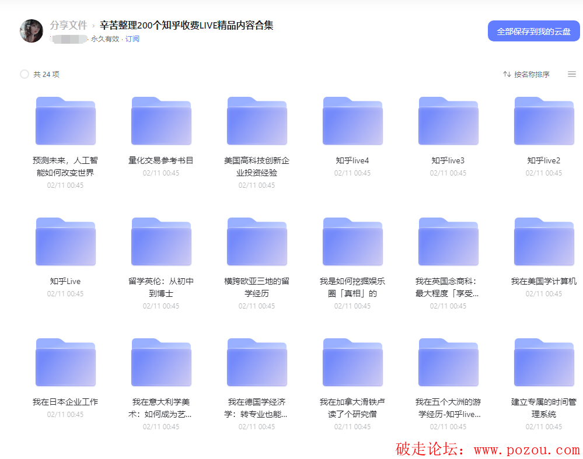
Task: Click the 辛苦整理200个知乎收费LIVE精品内容合集 title
Action: point(187,25)
